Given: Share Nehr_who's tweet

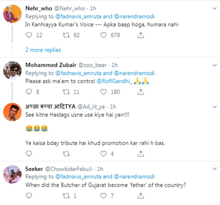Looking at the screenshot, I should click(141, 35).
